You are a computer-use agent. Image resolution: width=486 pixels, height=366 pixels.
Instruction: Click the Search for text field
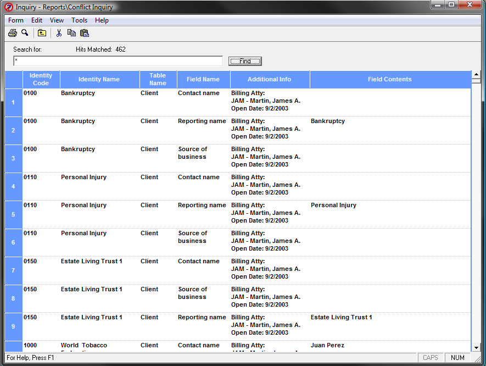(x=118, y=61)
